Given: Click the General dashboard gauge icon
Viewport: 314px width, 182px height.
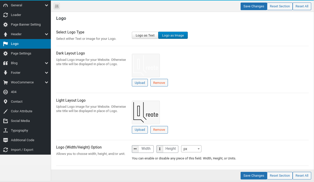Looking at the screenshot, I should coord(5,5).
